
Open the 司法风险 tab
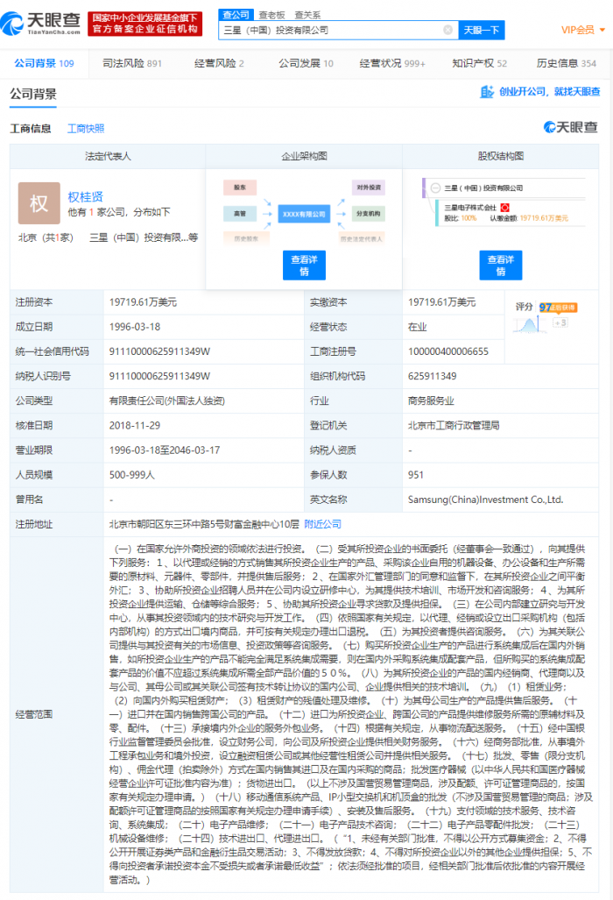tap(131, 63)
